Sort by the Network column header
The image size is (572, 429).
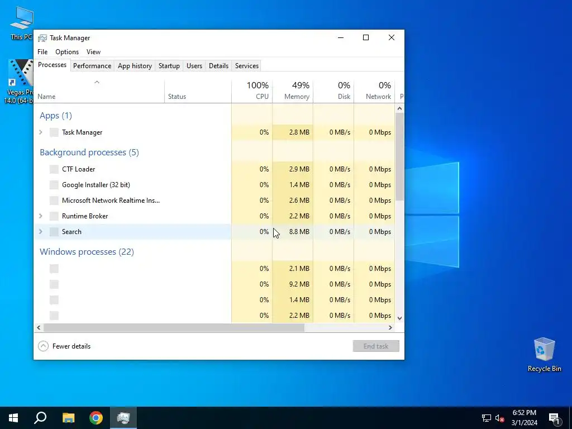click(374, 91)
